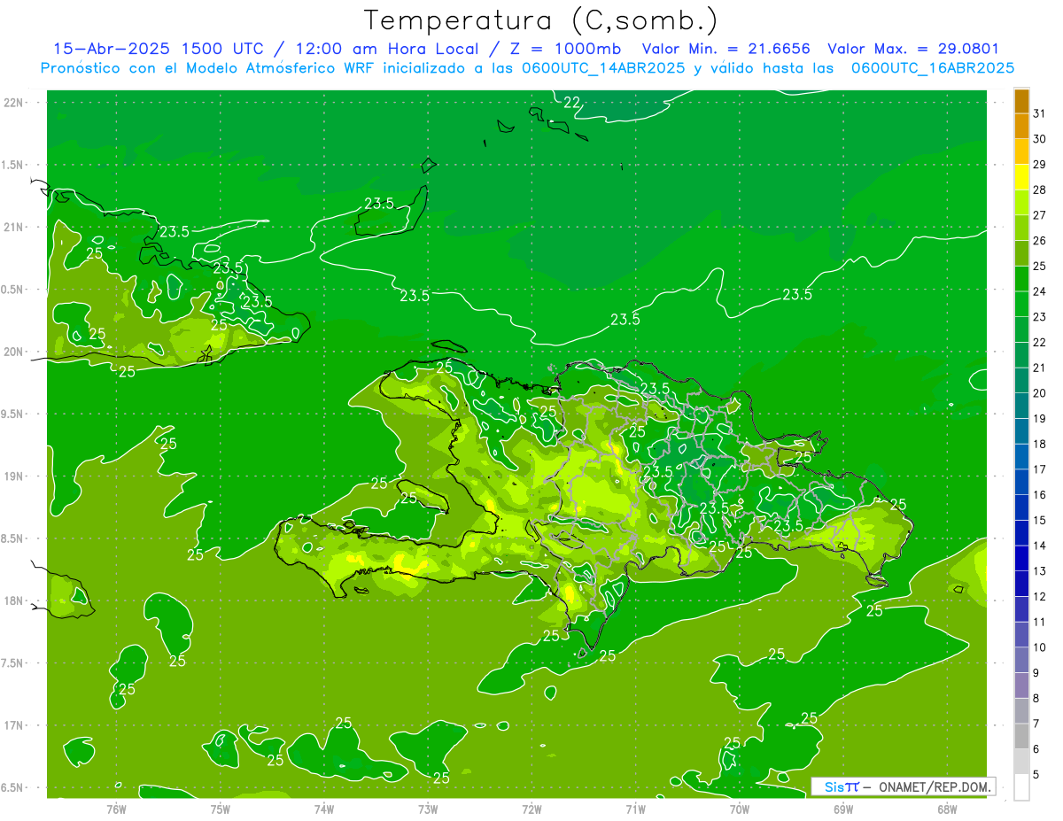Click the longitude label '70W'
The image size is (1063, 821).
tap(740, 809)
